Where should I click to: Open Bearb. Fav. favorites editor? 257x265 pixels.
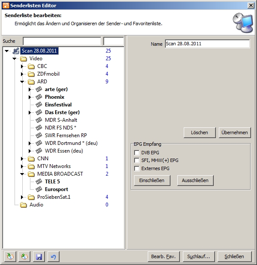(x=164, y=256)
